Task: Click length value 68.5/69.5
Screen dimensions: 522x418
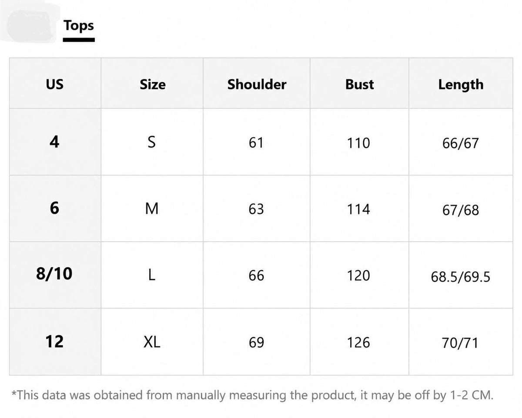Action: tap(461, 276)
